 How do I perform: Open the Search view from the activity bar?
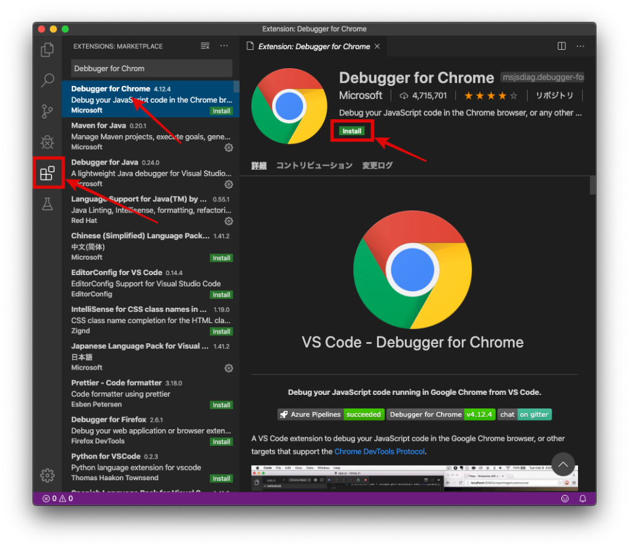tap(47, 80)
